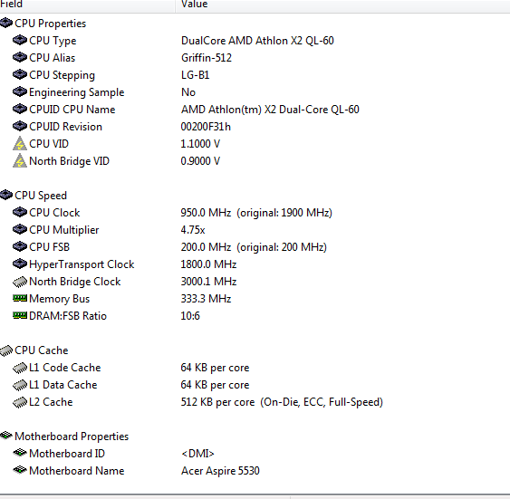Screen dimensions: 510x499
Task: Click the CPU Properties chip icon
Action: point(6,23)
